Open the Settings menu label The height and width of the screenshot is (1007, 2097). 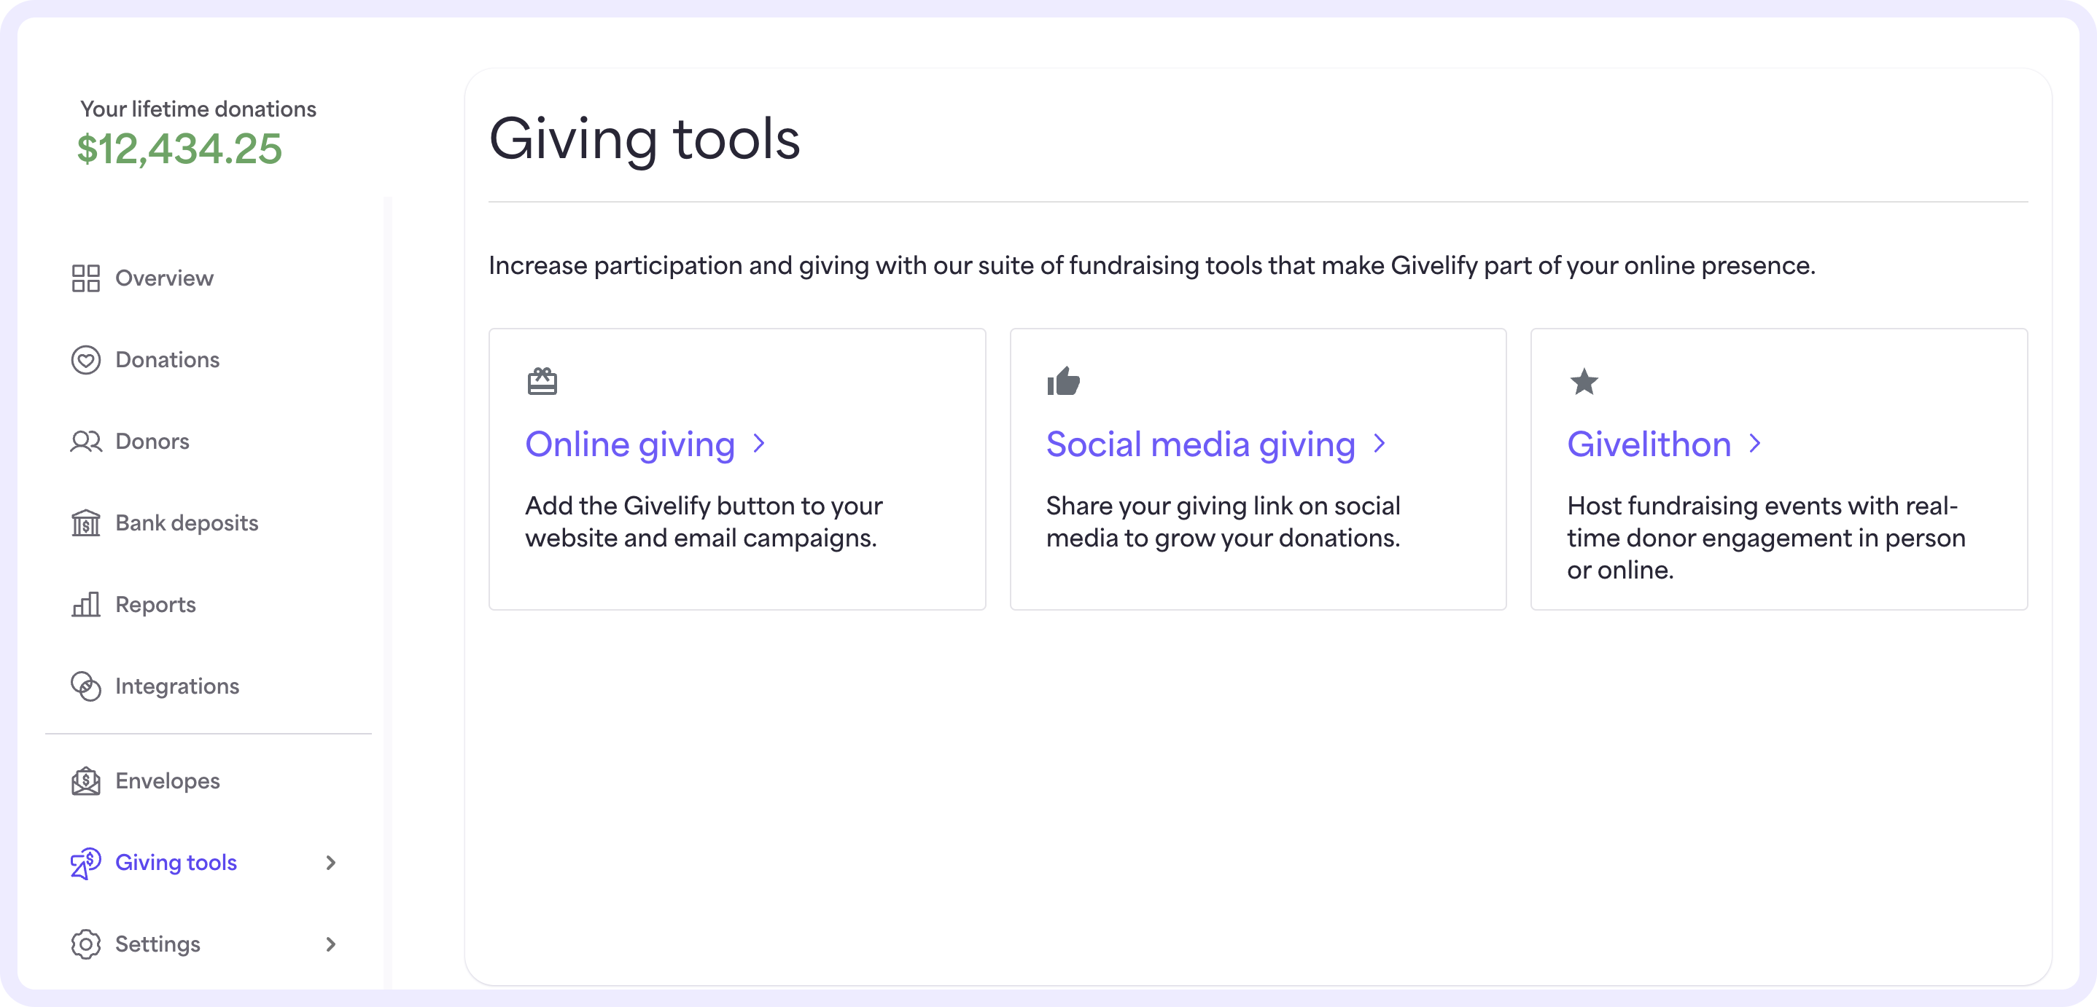(x=158, y=944)
